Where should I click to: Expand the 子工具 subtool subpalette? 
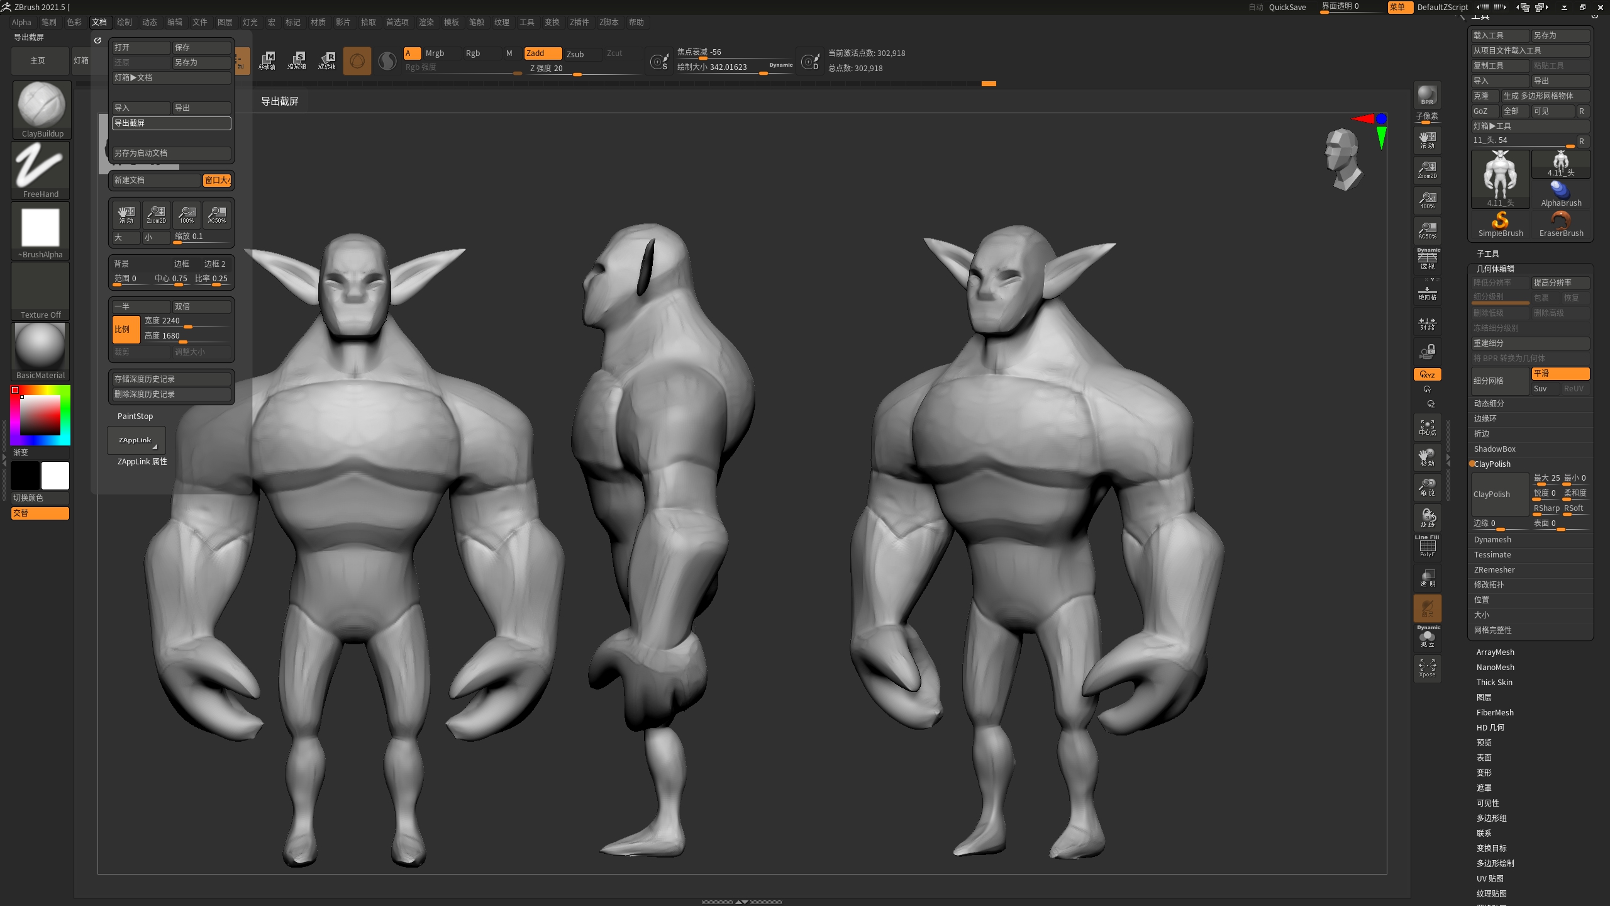coord(1487,254)
